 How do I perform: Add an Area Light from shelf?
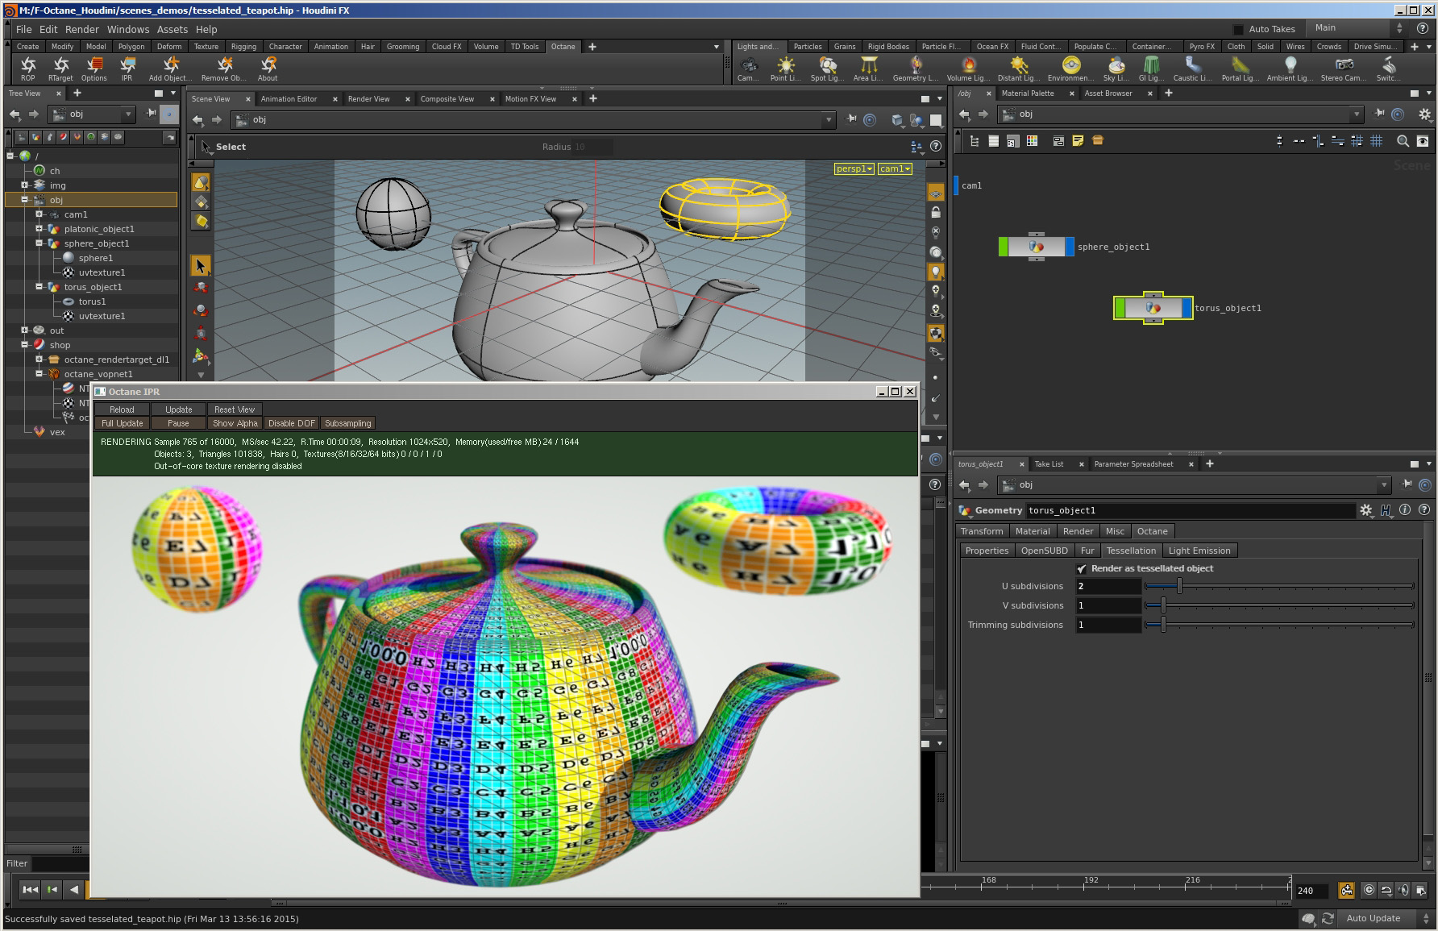(869, 69)
